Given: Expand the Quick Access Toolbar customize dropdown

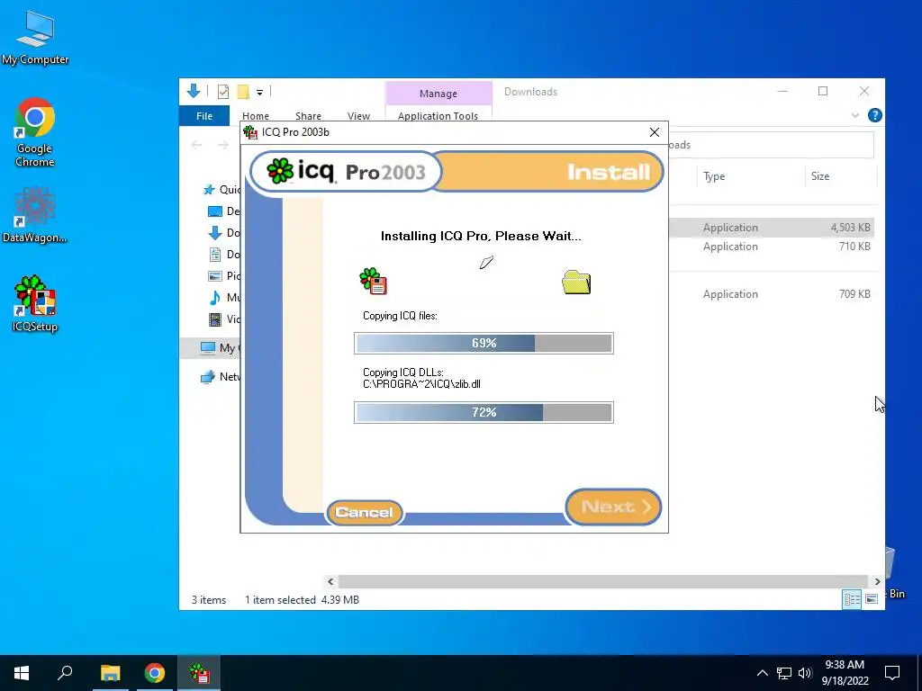Looking at the screenshot, I should coord(259,92).
